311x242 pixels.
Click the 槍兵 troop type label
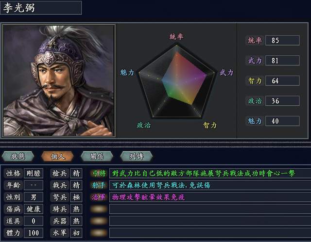click(59, 173)
